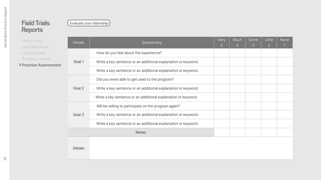Select the Much 4 rating header
Viewport: 321px width, 180px height.
pyautogui.click(x=237, y=42)
